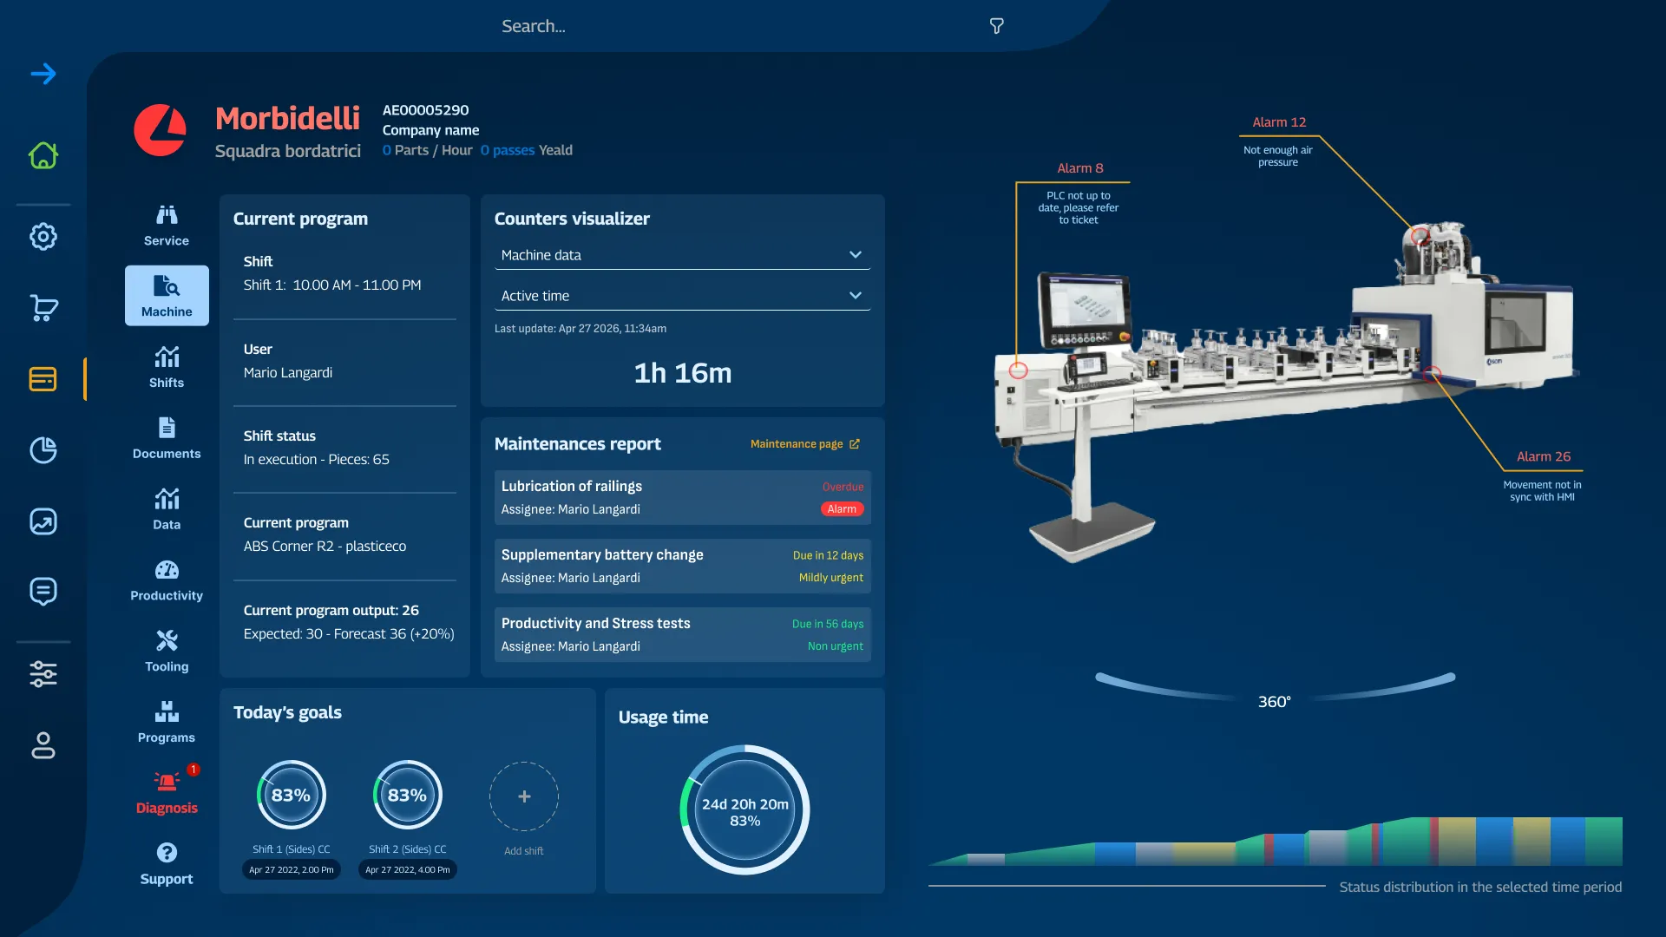Click the Maintenance page external link icon
The height and width of the screenshot is (937, 1666).
point(855,444)
